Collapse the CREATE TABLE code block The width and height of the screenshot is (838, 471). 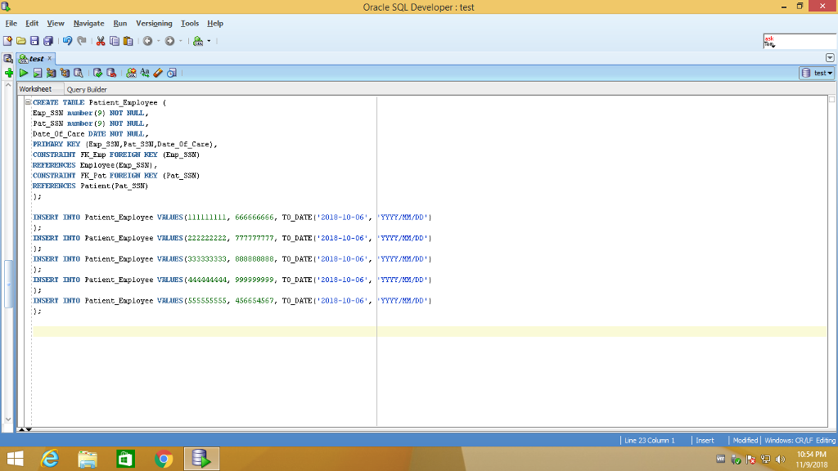28,102
